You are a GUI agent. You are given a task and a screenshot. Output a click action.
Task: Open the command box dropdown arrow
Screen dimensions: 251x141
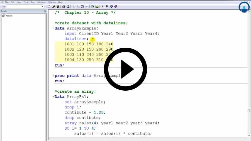point(43,6)
